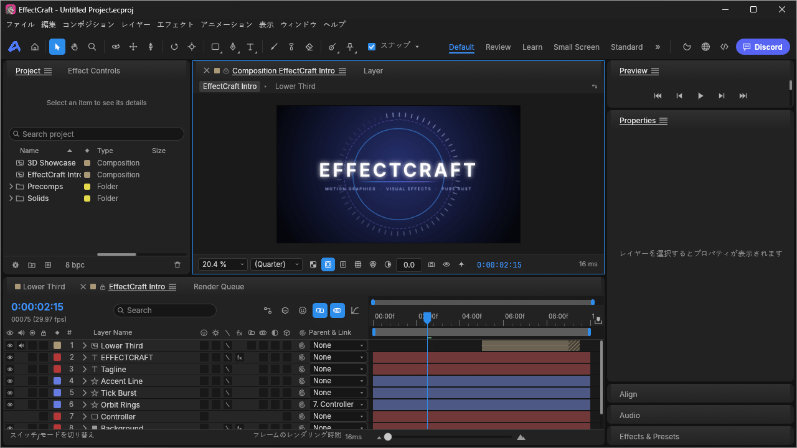Click the Discord button

[x=763, y=47]
